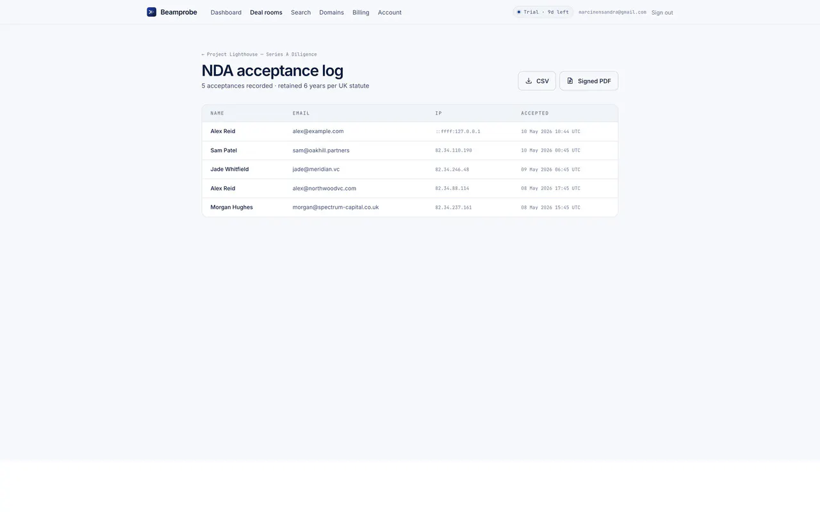The image size is (820, 512).
Task: Click the EMAIL column header
Action: coord(301,113)
